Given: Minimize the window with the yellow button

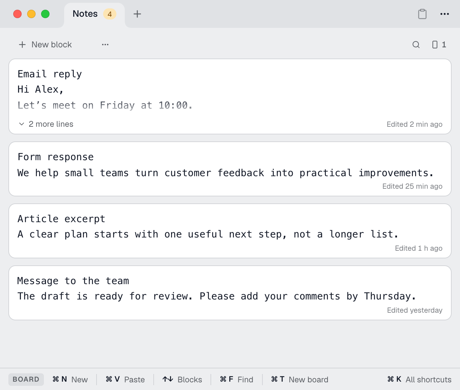Looking at the screenshot, I should pos(31,14).
